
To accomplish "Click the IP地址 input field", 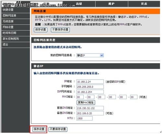I will [x=90, y=82].
